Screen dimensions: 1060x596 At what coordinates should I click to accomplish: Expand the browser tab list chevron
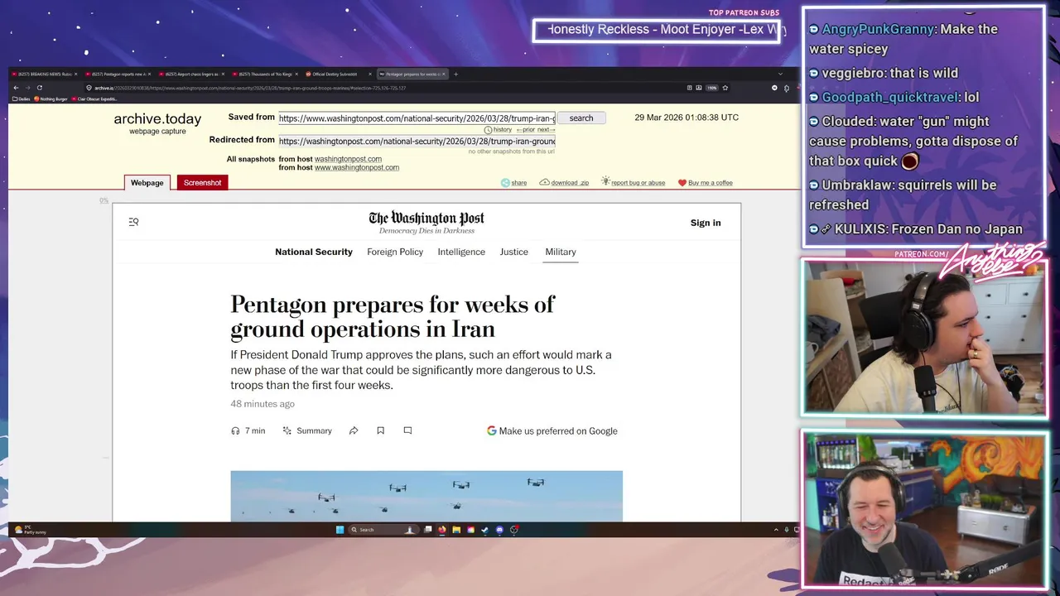(780, 74)
